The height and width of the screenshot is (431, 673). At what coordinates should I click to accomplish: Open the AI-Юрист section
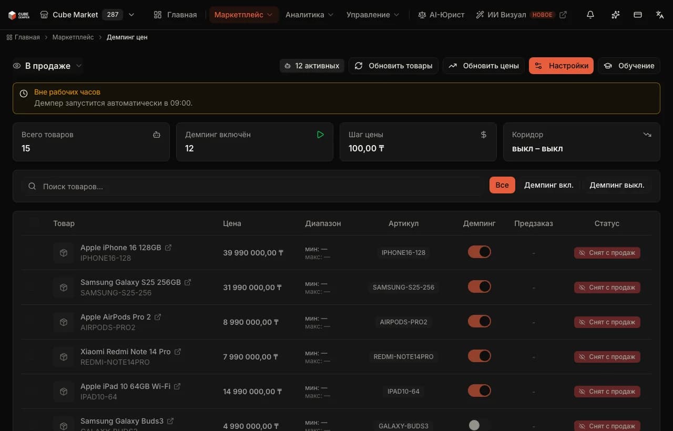tap(441, 15)
